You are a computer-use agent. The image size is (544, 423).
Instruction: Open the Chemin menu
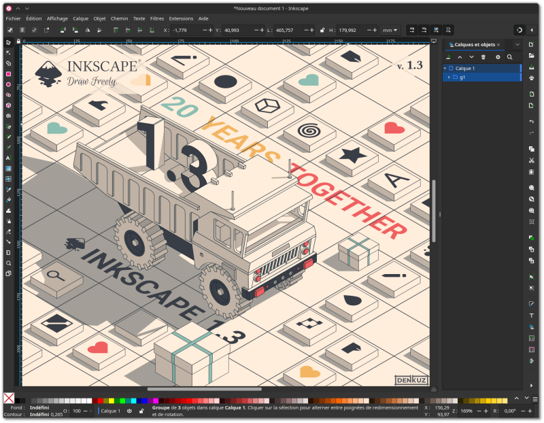click(120, 18)
